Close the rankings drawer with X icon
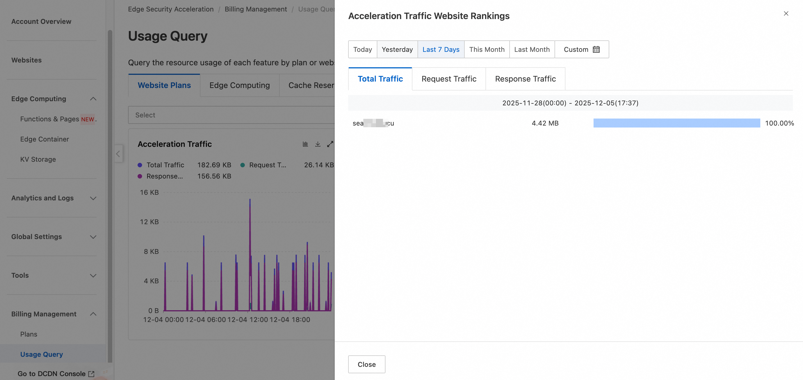 point(786,13)
